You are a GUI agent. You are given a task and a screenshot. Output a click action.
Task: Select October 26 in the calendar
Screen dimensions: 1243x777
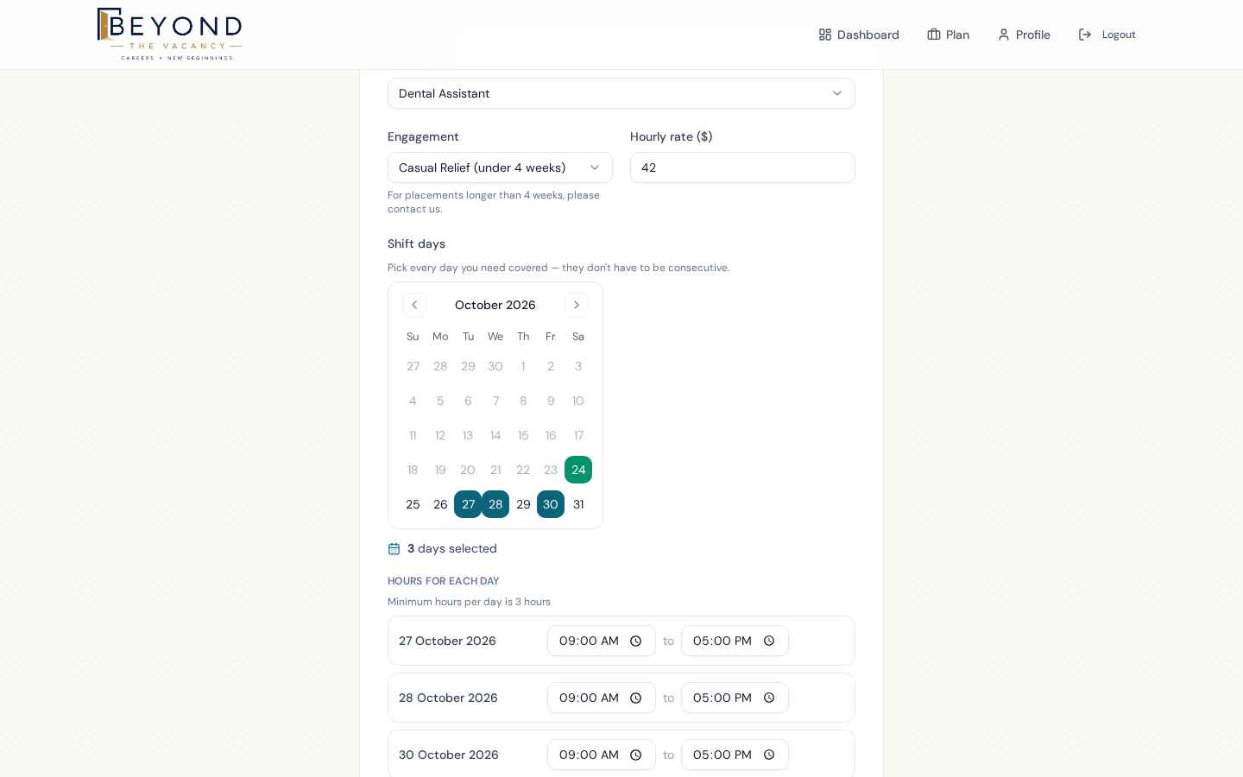(440, 504)
